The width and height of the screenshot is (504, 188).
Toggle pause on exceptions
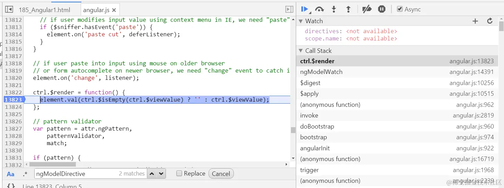(x=382, y=9)
